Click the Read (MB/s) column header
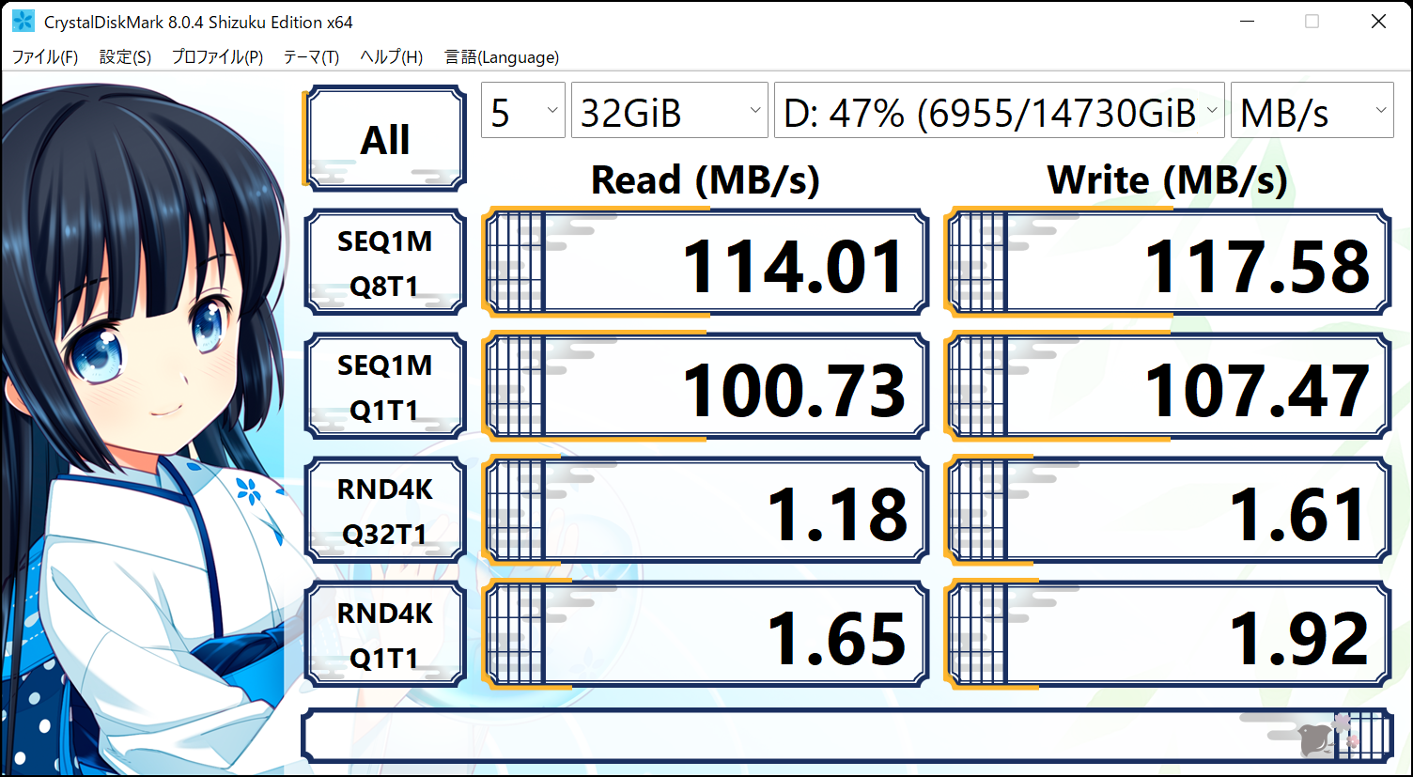Image resolution: width=1413 pixels, height=777 pixels. tap(706, 179)
